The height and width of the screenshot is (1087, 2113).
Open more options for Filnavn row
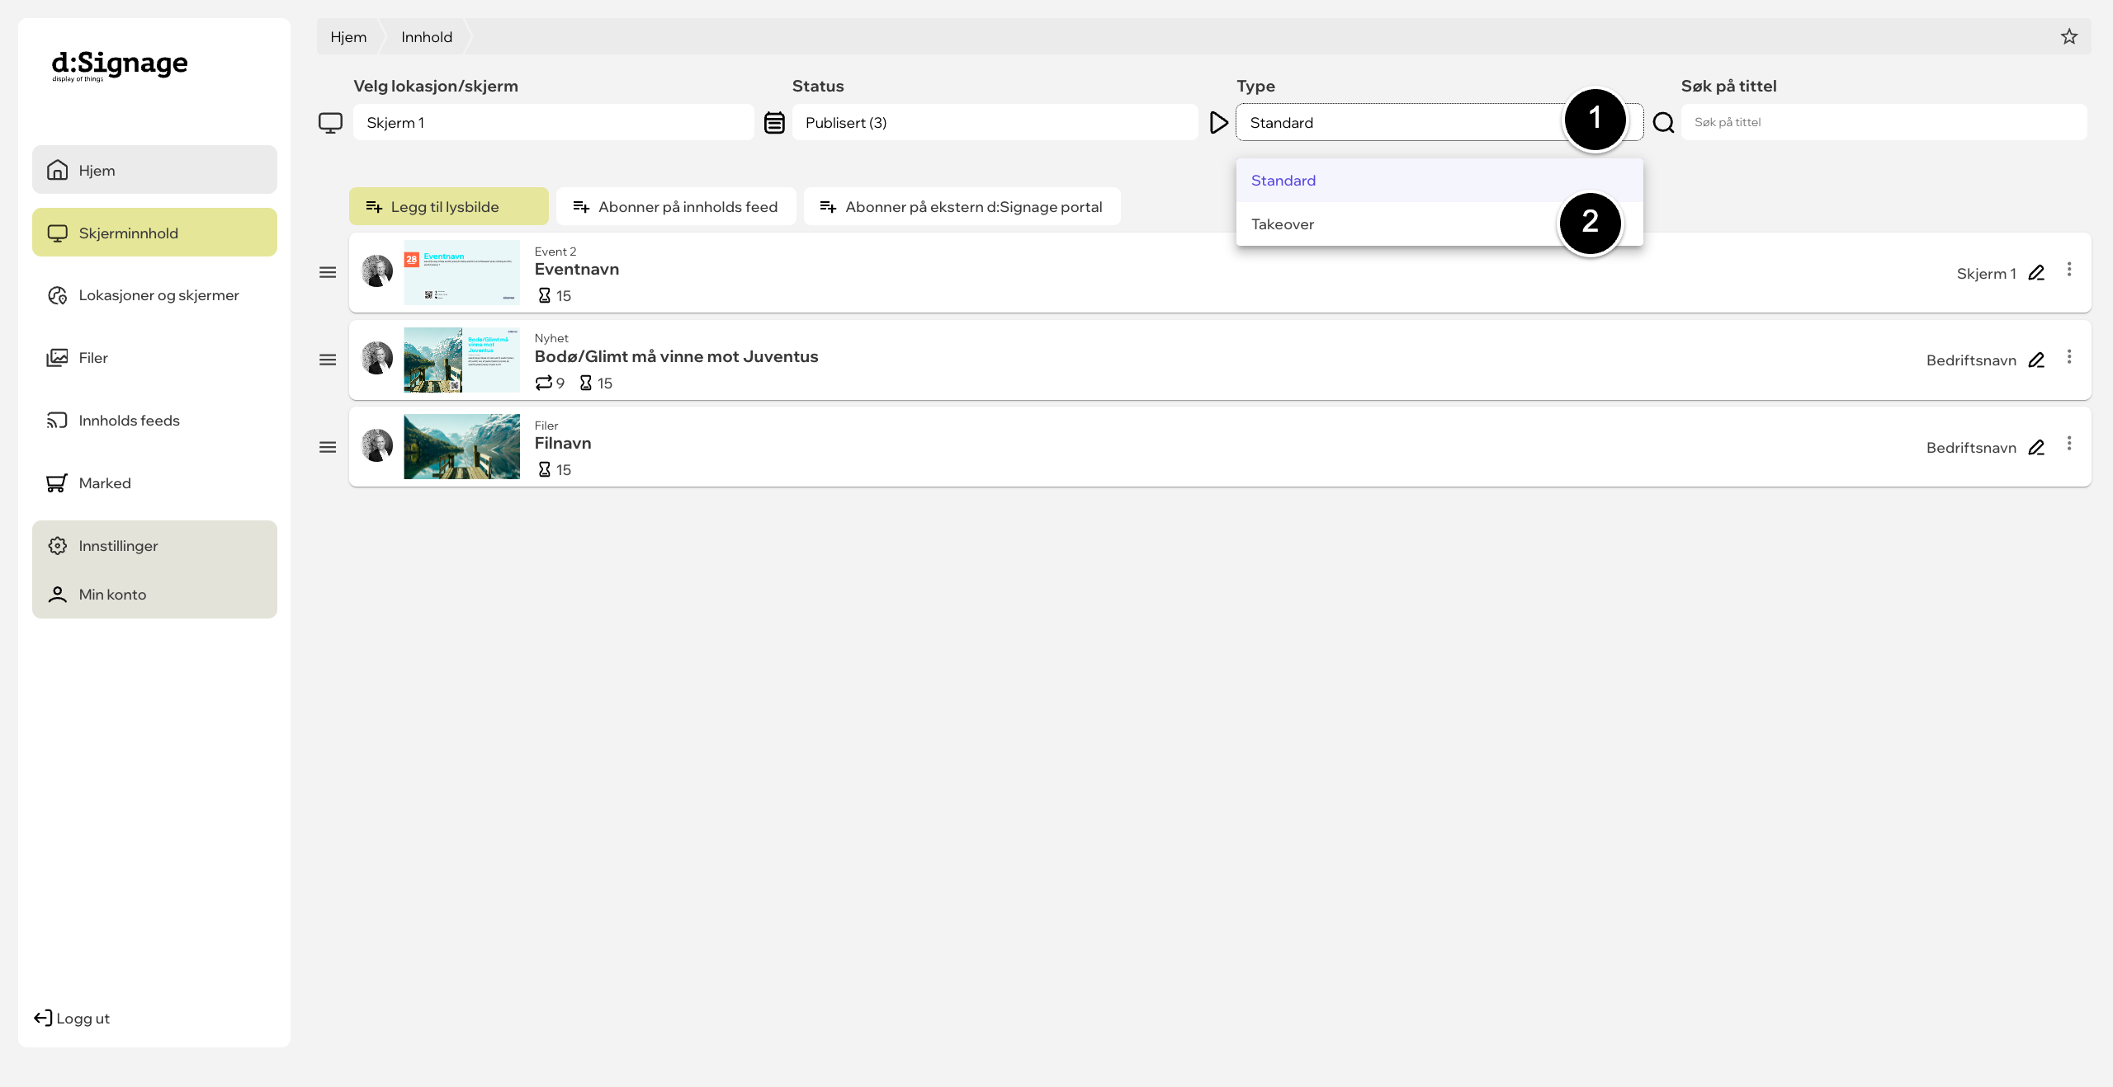[2069, 444]
